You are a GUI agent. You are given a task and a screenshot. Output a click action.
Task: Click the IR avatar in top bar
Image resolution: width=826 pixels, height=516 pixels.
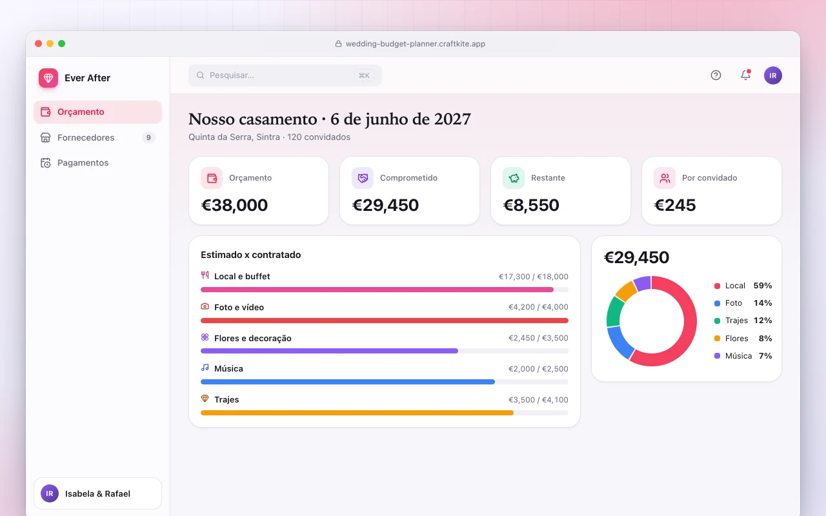(x=773, y=75)
